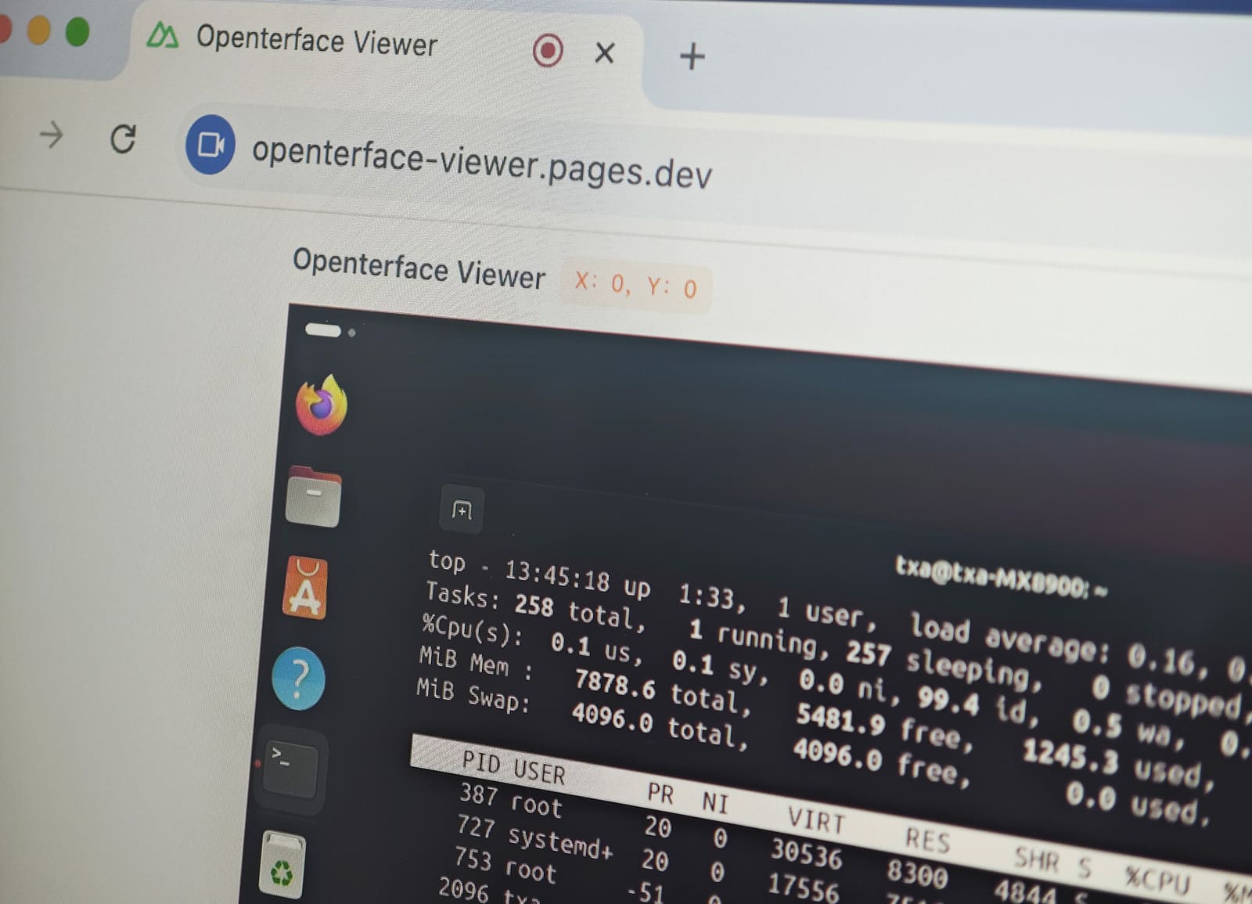This screenshot has width=1252, height=904.
Task: Open Firefox from the Ubuntu dock
Action: 321,405
